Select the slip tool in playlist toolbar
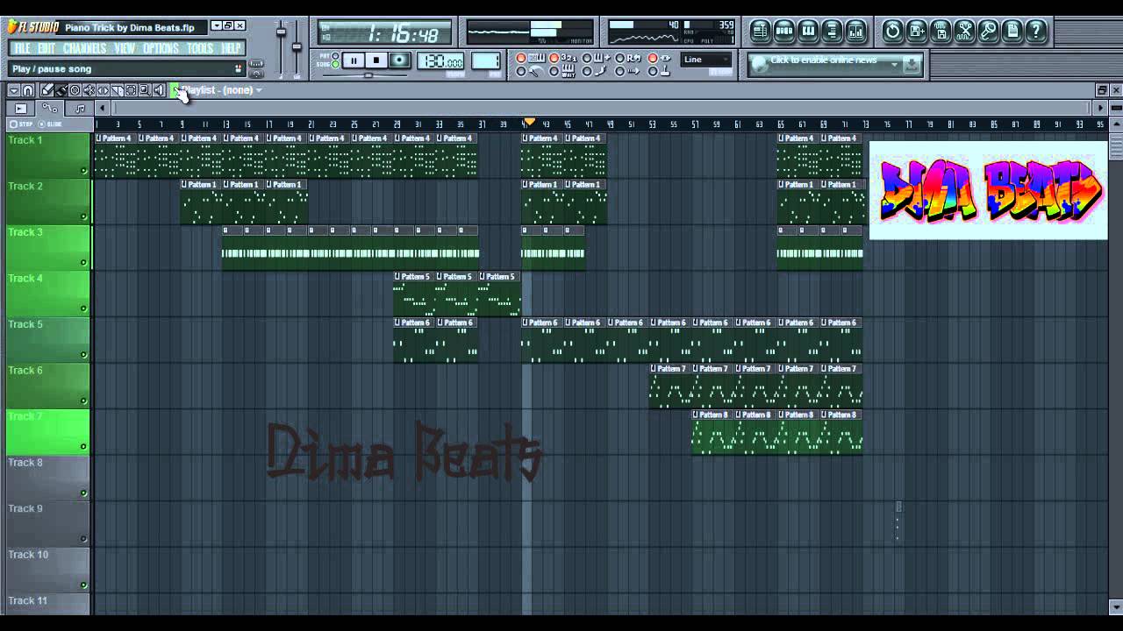The width and height of the screenshot is (1123, 631). tap(103, 90)
